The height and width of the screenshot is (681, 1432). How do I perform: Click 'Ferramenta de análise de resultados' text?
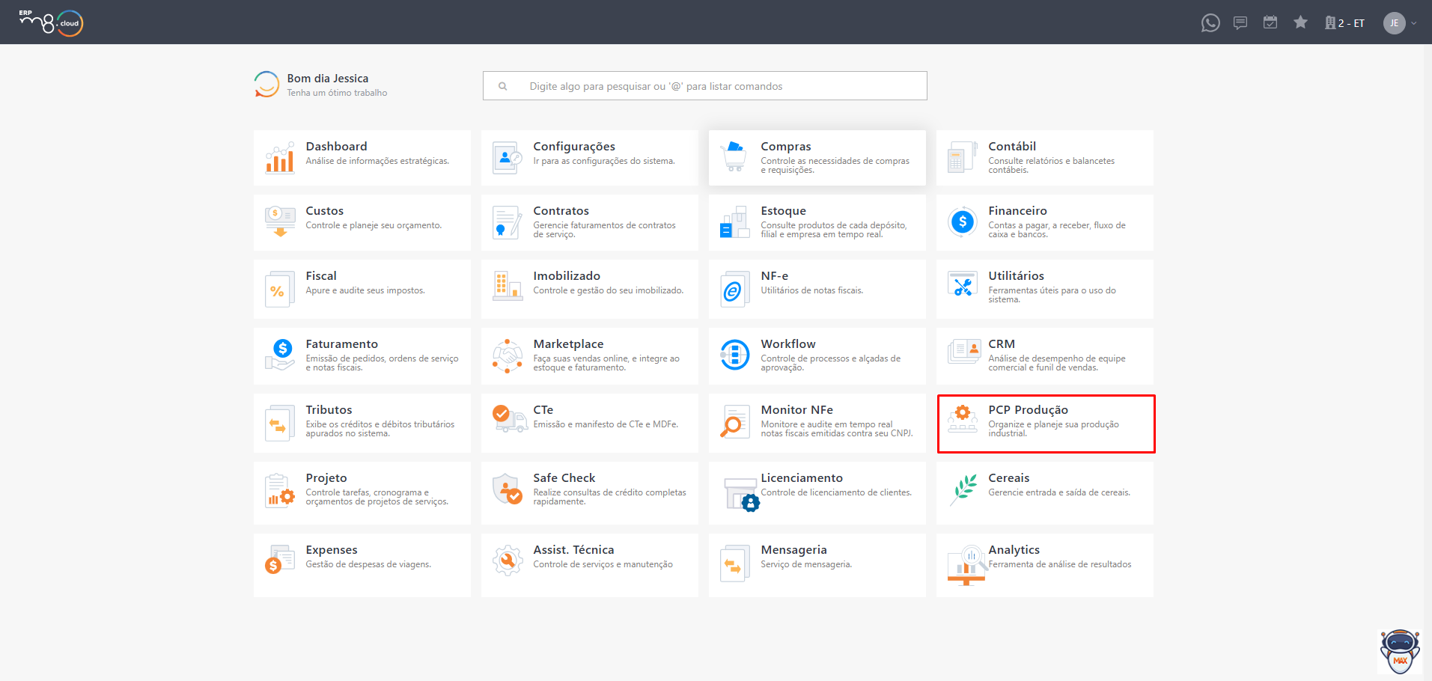pos(1060,564)
